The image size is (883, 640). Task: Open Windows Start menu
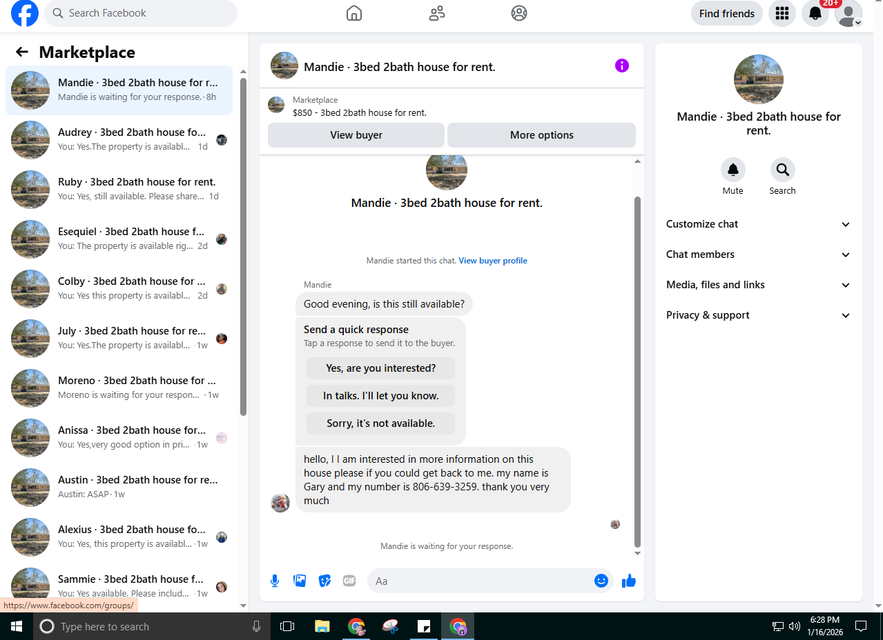click(17, 626)
